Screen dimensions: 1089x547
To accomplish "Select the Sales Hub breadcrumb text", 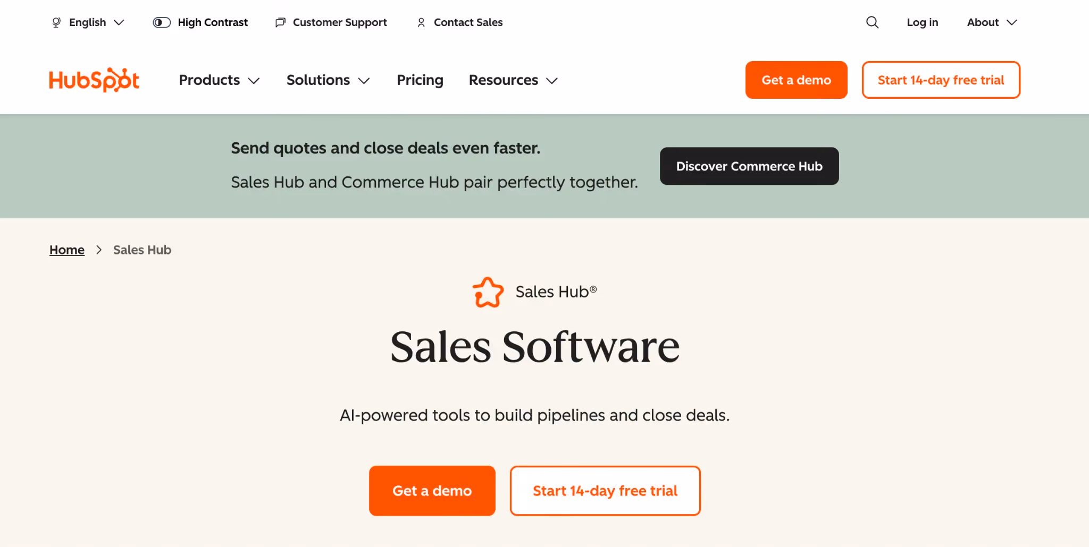I will click(142, 250).
